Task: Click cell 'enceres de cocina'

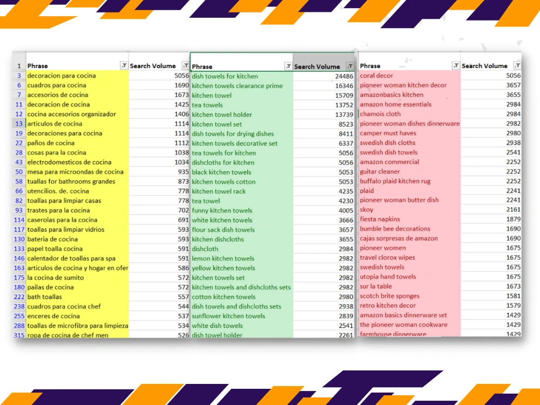Action: point(77,316)
